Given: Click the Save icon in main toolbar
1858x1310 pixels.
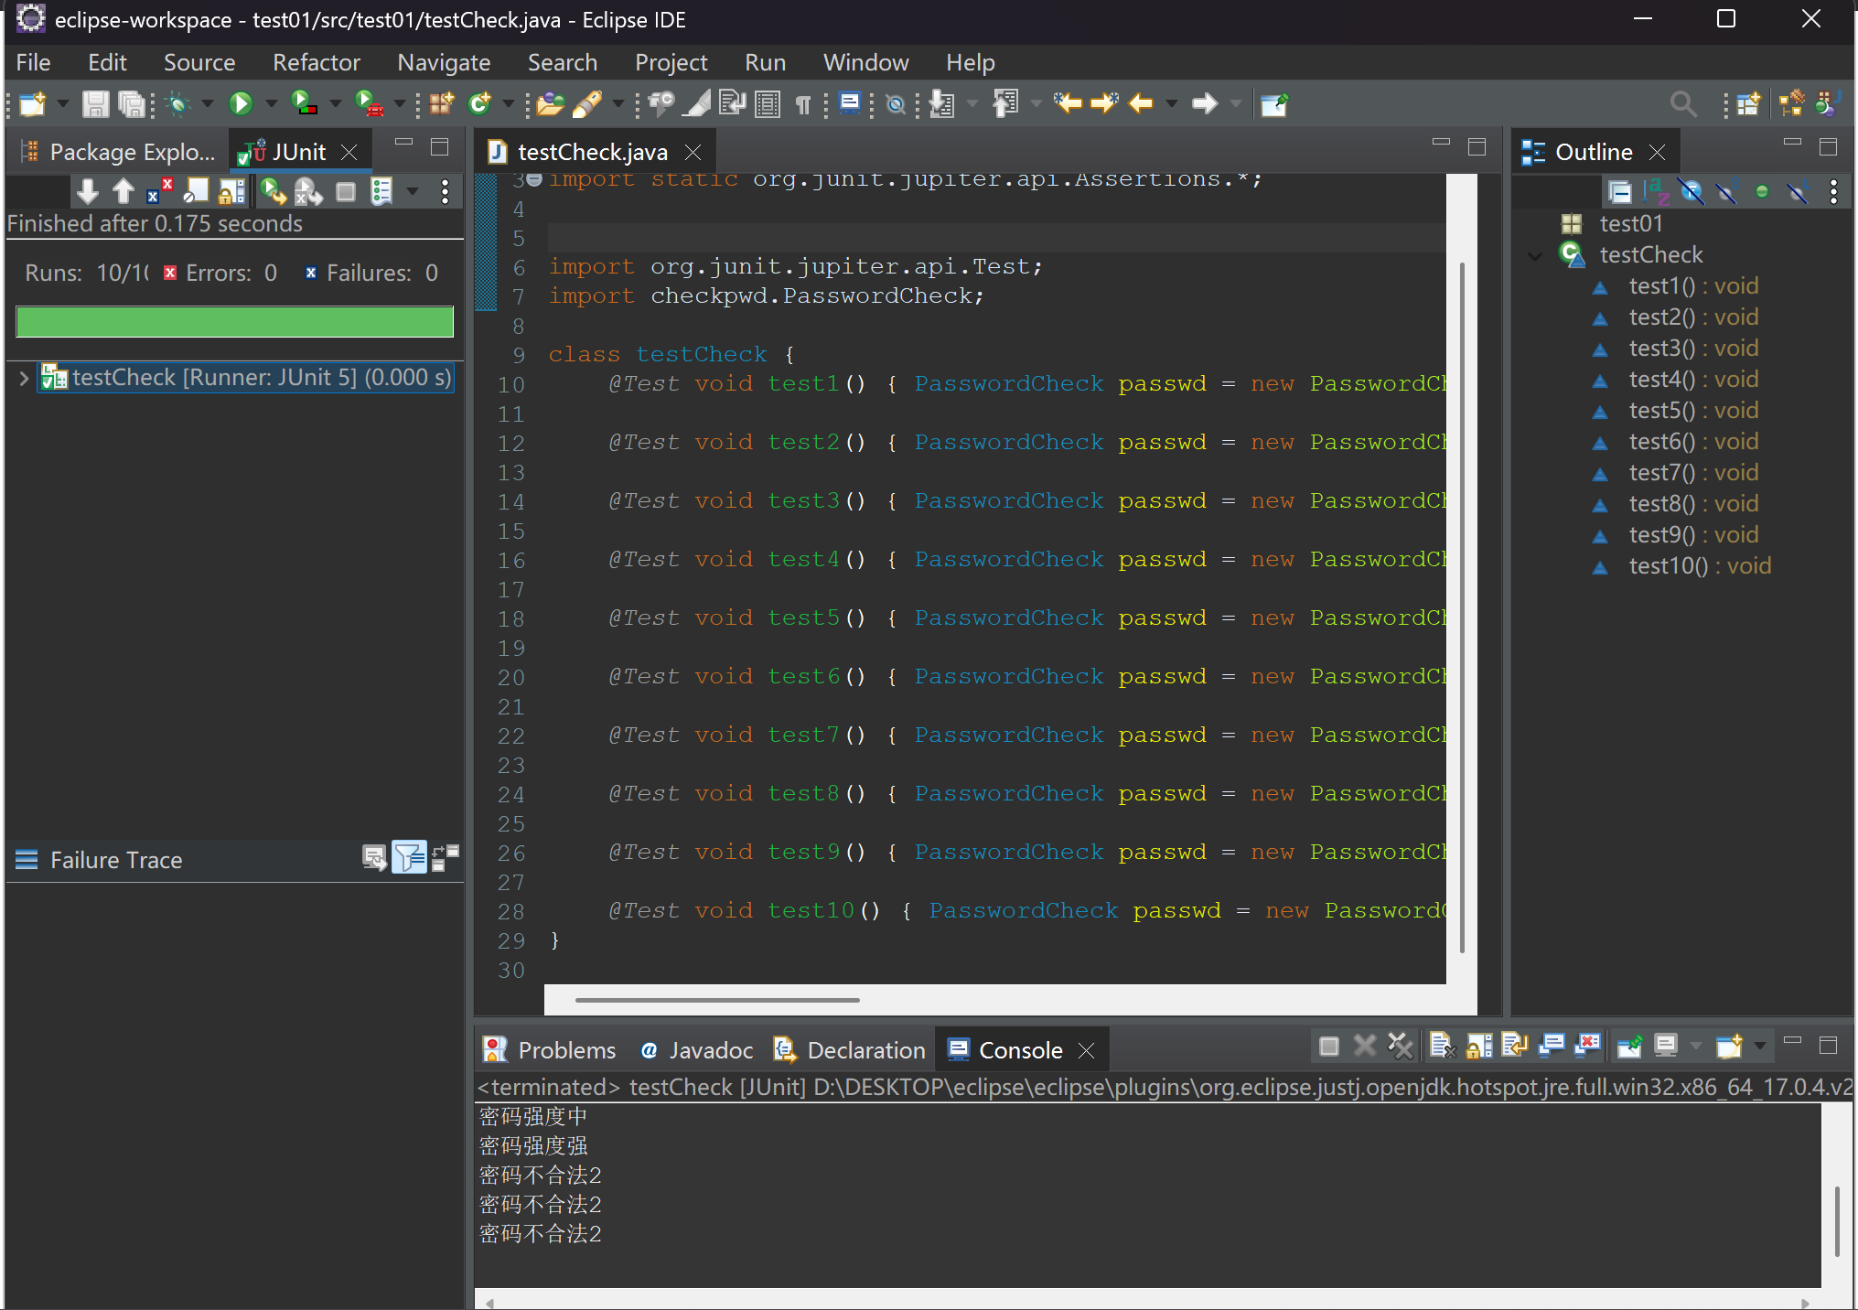Looking at the screenshot, I should click(95, 104).
